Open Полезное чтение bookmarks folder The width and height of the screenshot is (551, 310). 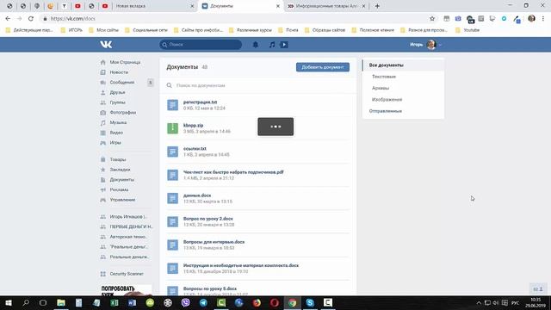373,30
